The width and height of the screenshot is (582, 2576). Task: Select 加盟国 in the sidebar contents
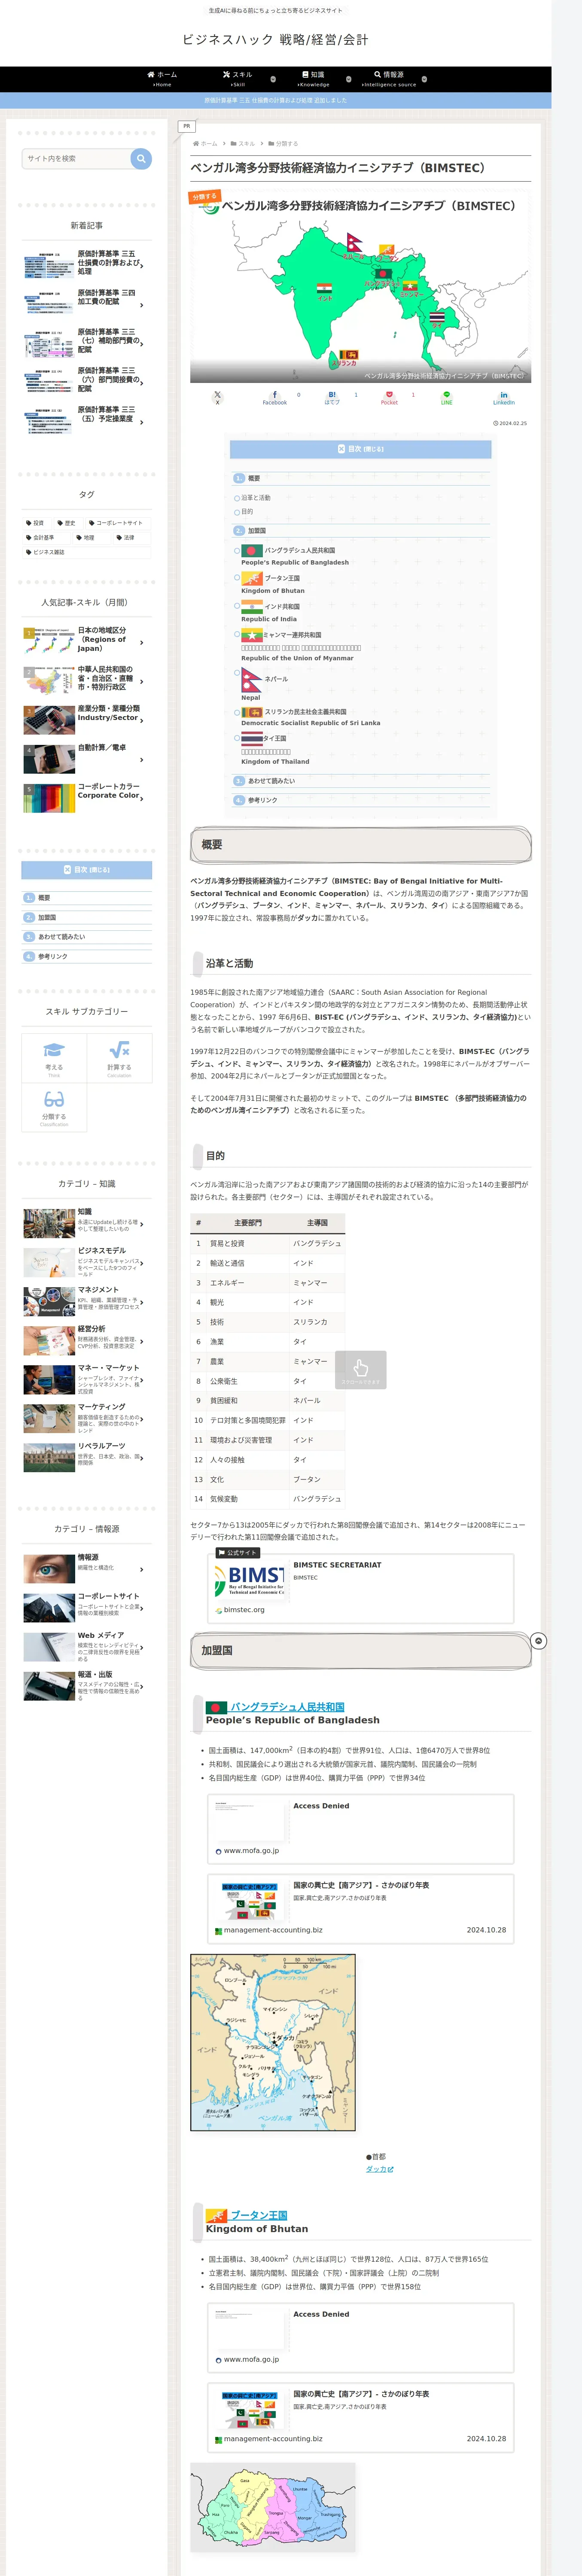[x=47, y=917]
